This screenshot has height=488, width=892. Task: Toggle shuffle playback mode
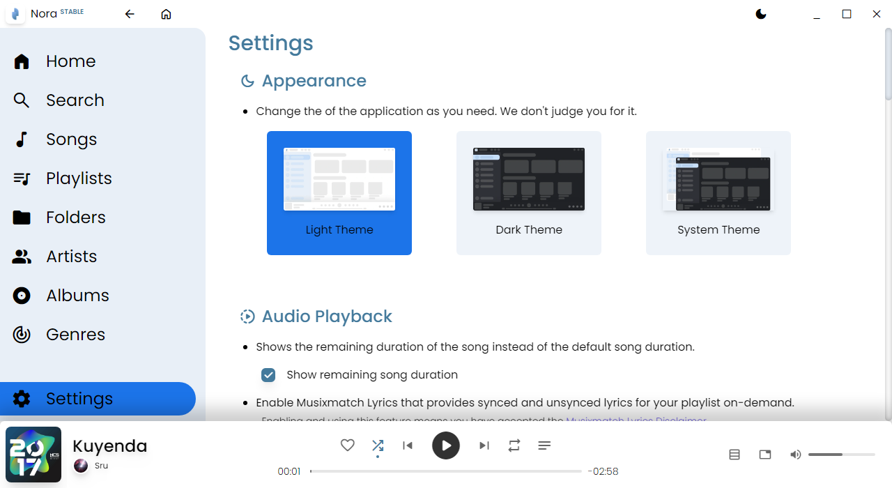pyautogui.click(x=378, y=445)
